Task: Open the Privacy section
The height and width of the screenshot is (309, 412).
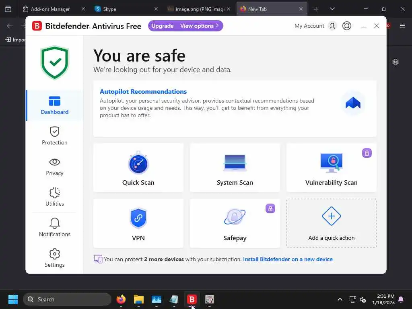Action: coord(55,167)
